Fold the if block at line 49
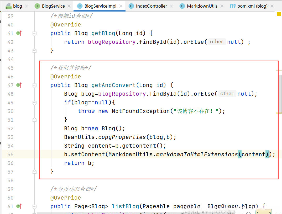 point(35,103)
